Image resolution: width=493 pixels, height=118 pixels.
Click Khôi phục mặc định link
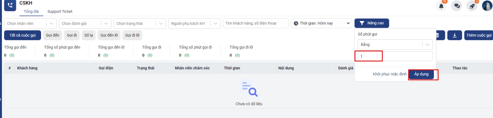click(x=389, y=74)
